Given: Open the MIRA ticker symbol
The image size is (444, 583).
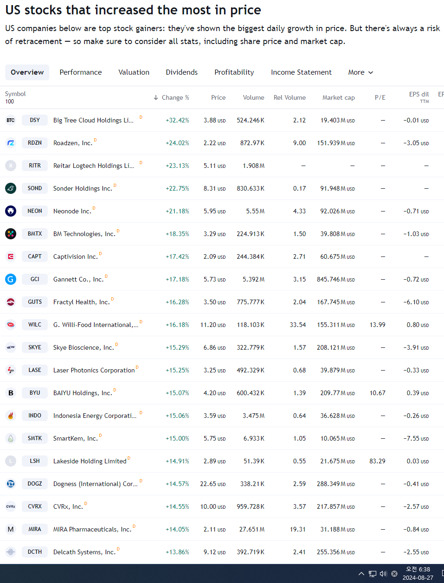Looking at the screenshot, I should pyautogui.click(x=35, y=529).
